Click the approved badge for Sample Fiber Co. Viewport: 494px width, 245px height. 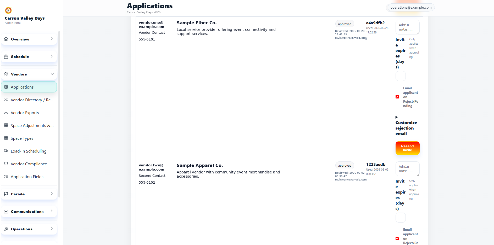point(345,24)
